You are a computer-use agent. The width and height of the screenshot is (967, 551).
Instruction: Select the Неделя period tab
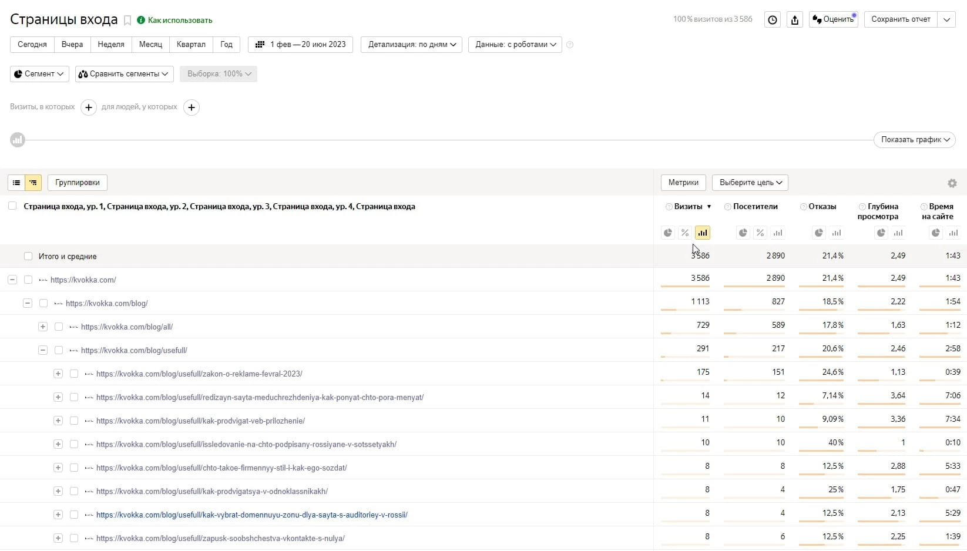(x=111, y=45)
